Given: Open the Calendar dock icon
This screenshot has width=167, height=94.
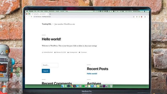Looking at the screenshot, I should click(x=86, y=86).
